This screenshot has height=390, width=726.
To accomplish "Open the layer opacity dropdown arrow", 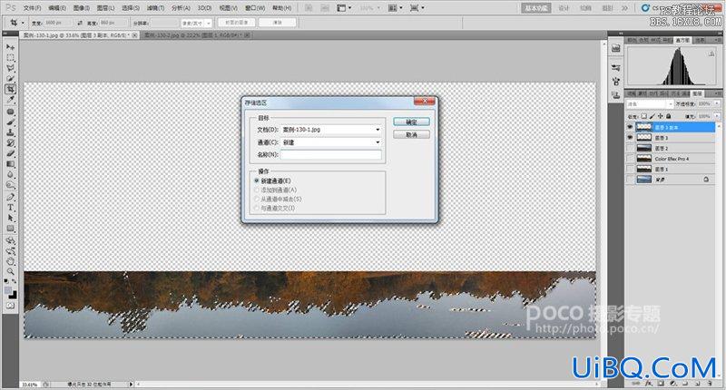I will [717, 103].
